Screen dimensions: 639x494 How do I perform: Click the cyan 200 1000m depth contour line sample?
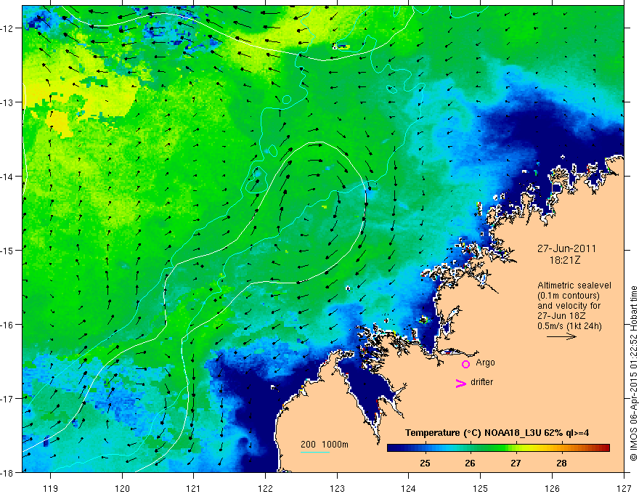(314, 452)
